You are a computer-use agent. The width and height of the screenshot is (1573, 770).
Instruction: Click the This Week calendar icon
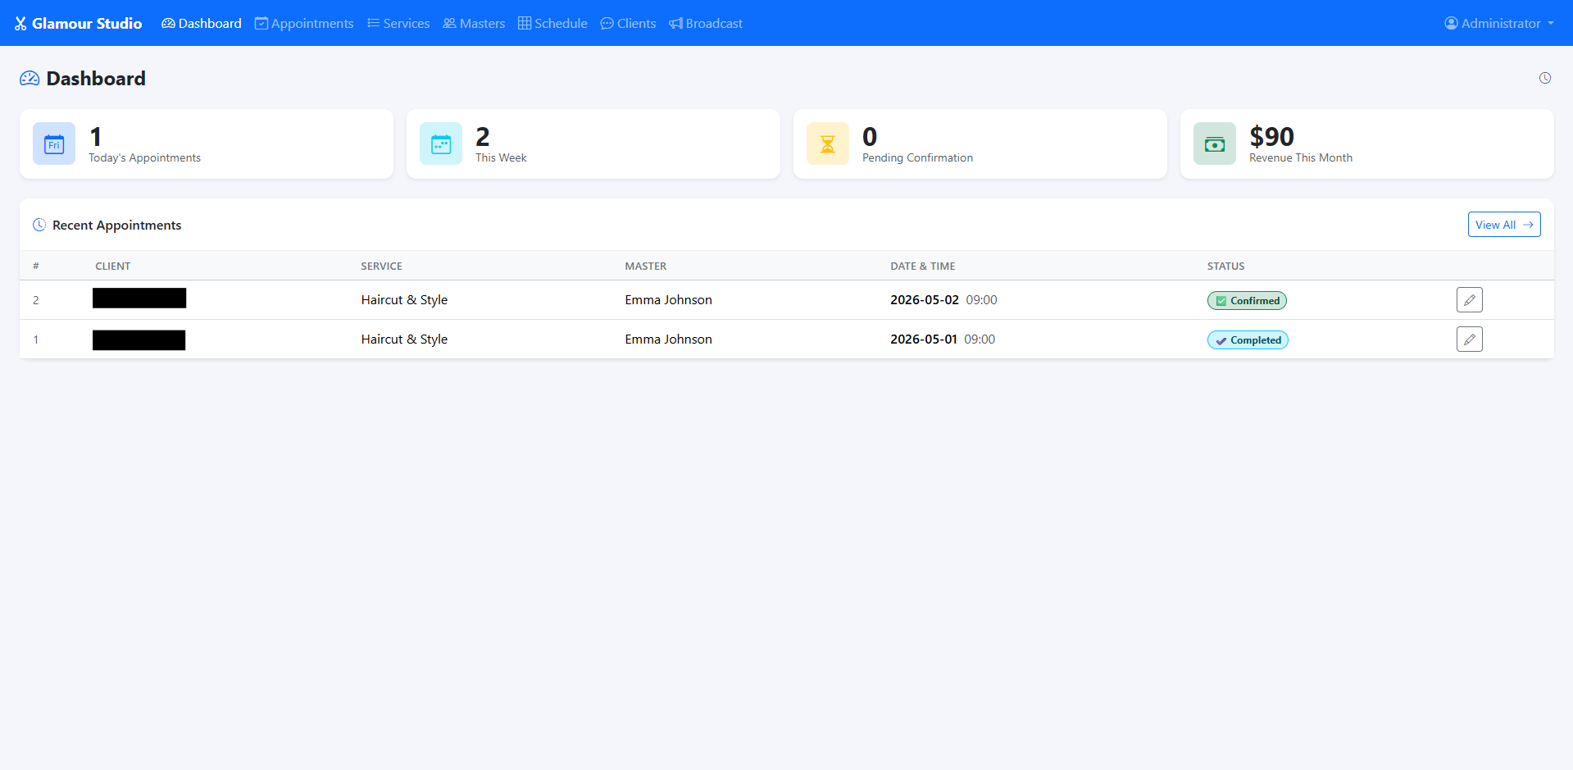point(441,144)
